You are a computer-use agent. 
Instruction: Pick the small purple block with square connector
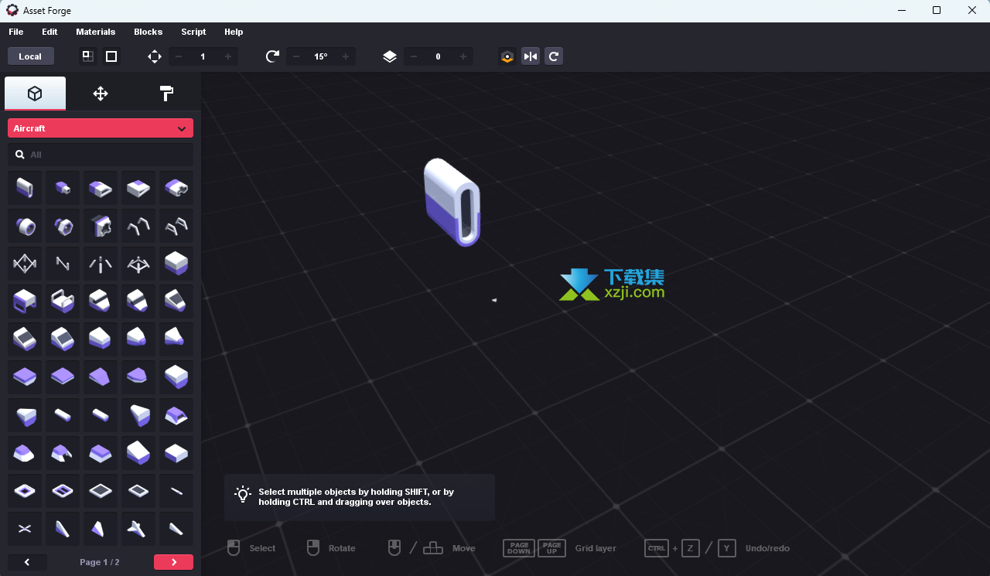63,188
